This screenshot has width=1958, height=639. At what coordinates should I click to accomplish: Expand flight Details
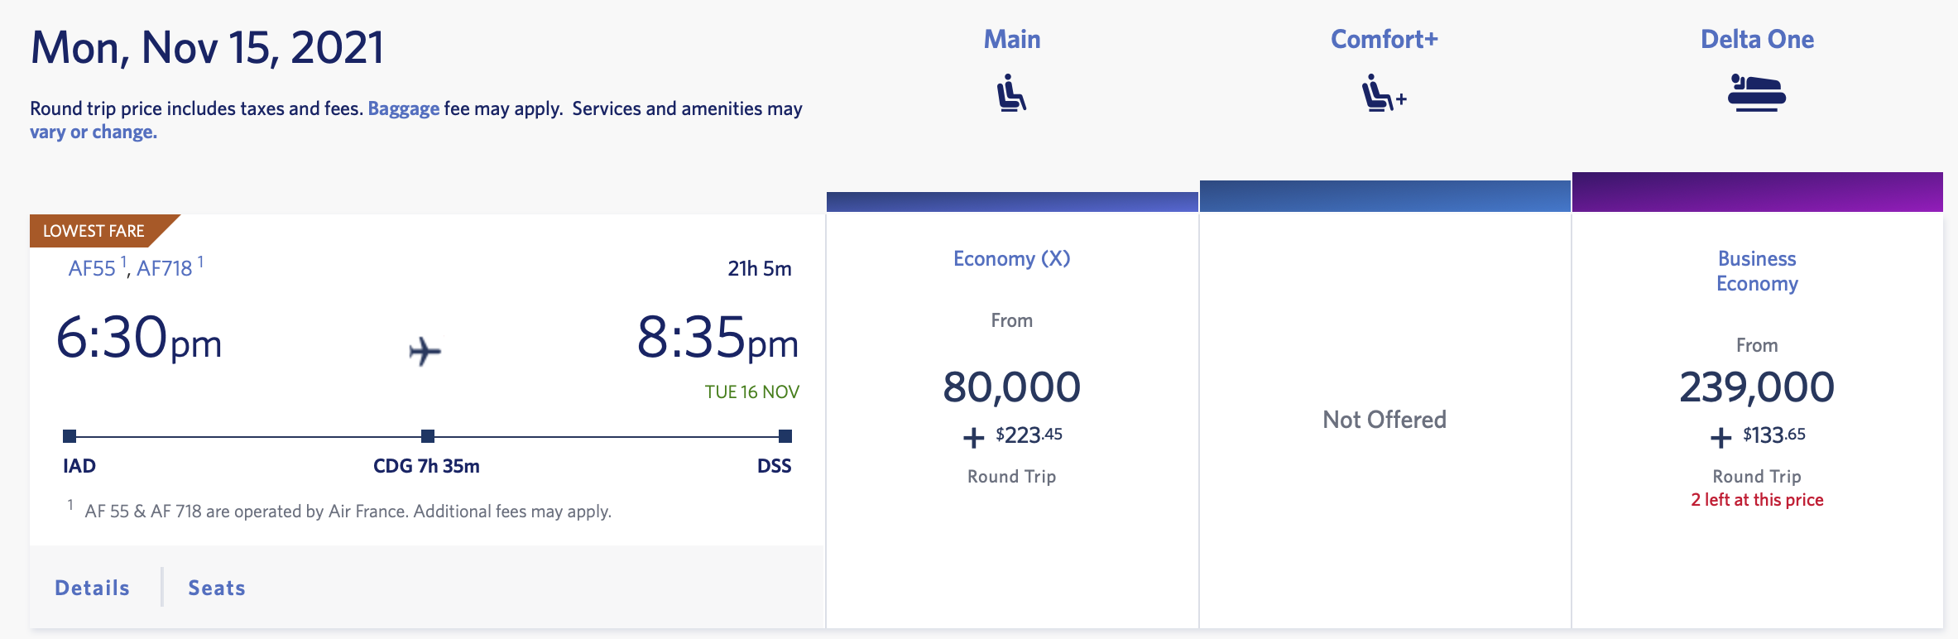(91, 587)
